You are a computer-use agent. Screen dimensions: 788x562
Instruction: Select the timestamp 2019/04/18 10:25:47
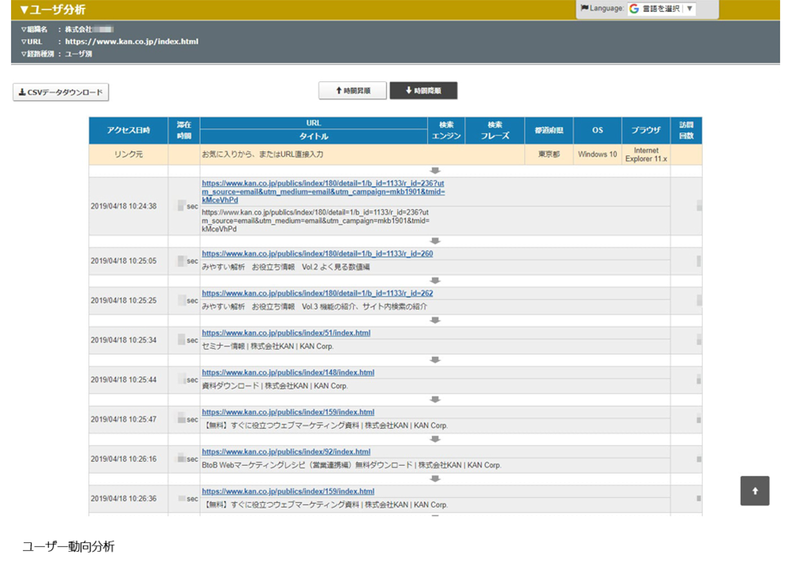124,420
